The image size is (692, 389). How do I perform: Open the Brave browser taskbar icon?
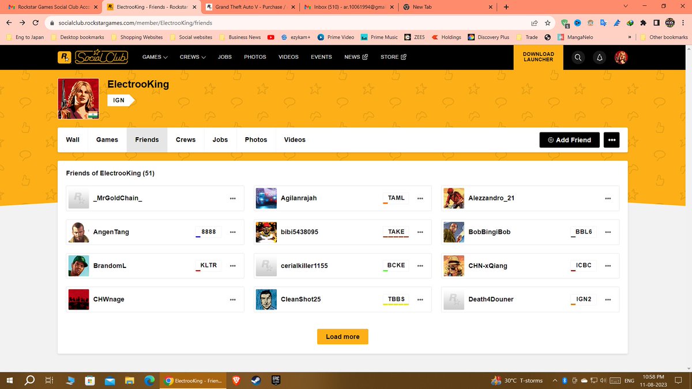[x=235, y=380]
